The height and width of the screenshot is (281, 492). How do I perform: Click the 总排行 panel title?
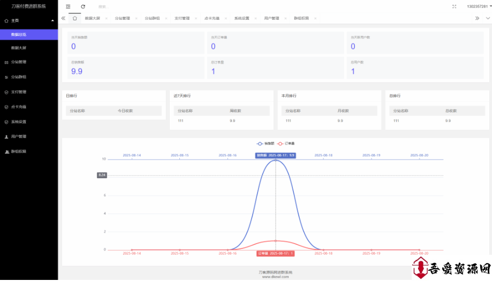click(x=395, y=96)
